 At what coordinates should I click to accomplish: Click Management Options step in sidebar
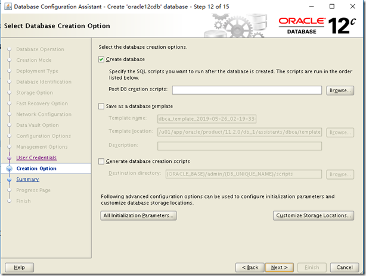click(x=42, y=147)
